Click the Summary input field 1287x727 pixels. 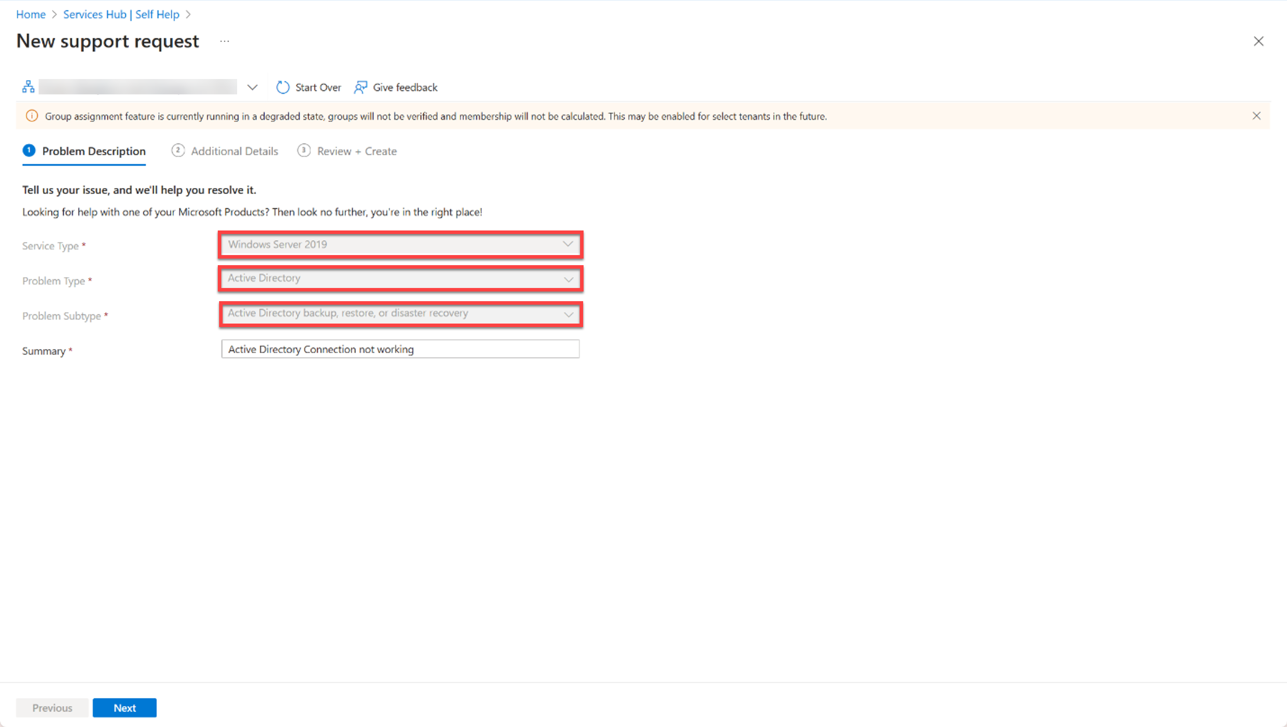[399, 349]
